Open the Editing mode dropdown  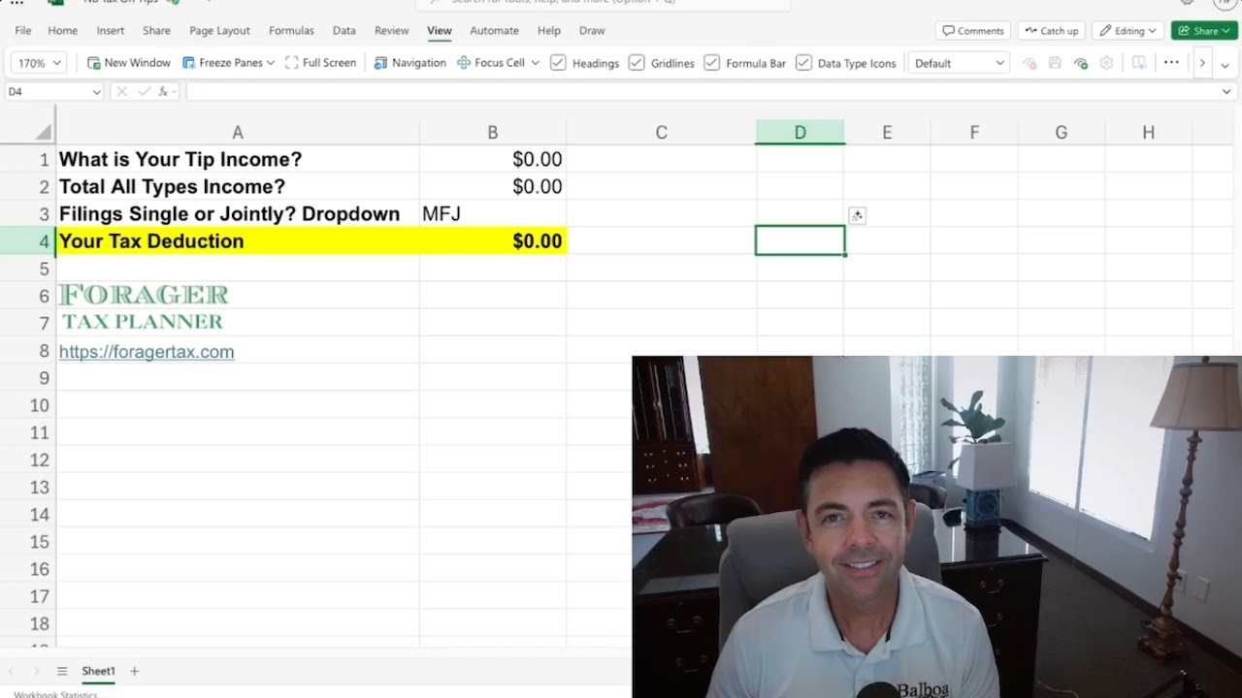(x=1128, y=31)
